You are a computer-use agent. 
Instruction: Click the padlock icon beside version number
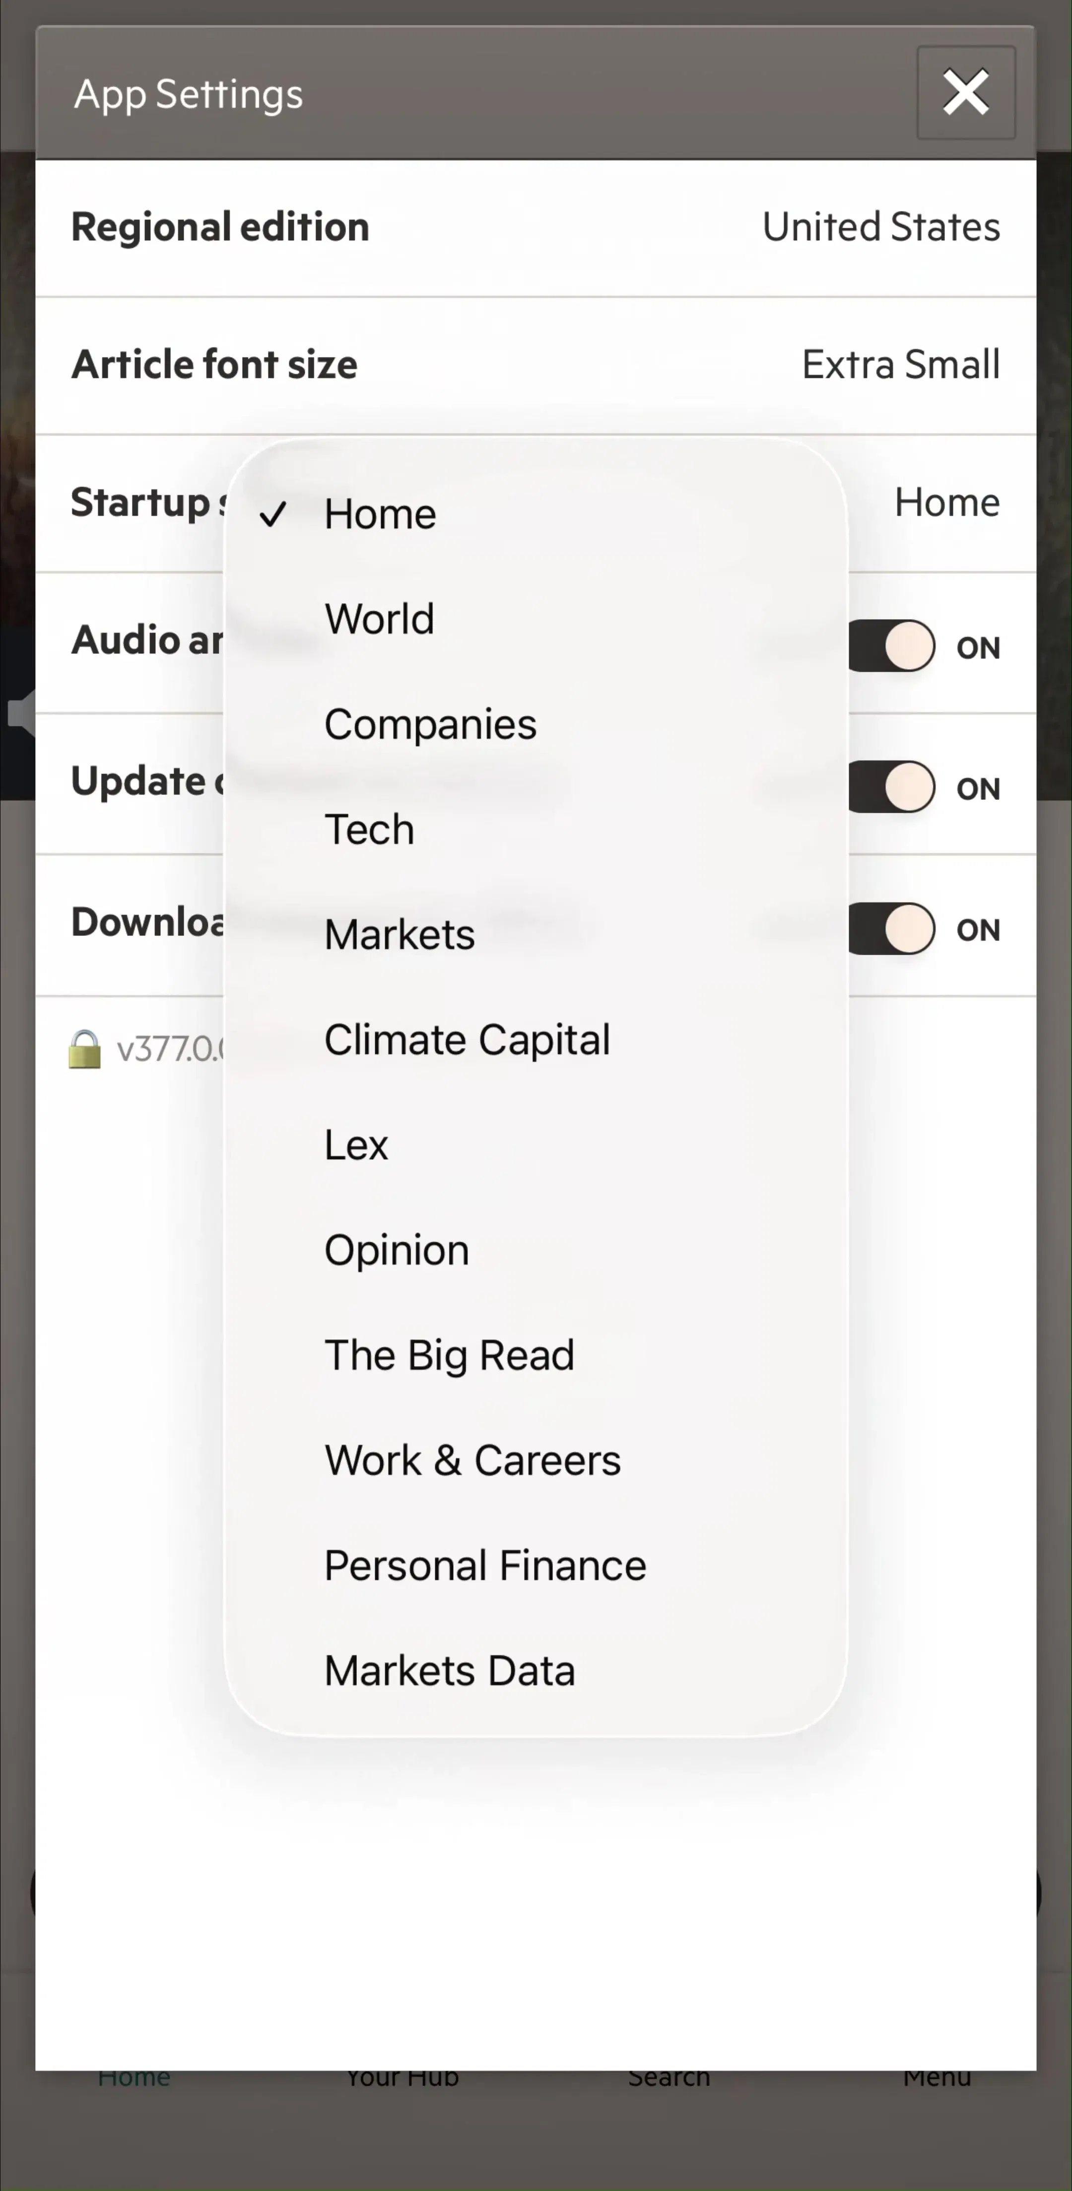point(84,1050)
